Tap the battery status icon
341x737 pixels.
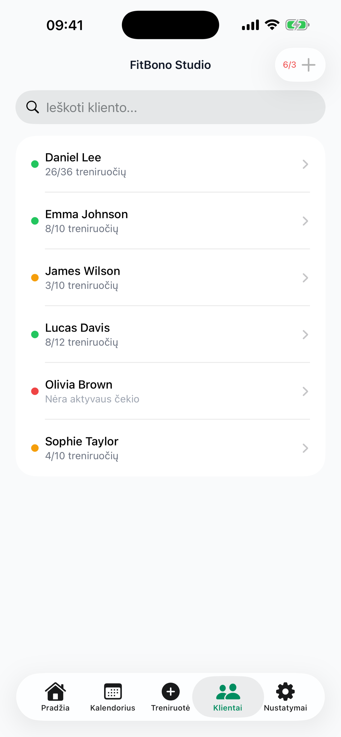297,25
